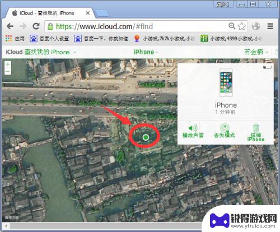
Task: Open a new browser tab
Action: click(x=102, y=13)
